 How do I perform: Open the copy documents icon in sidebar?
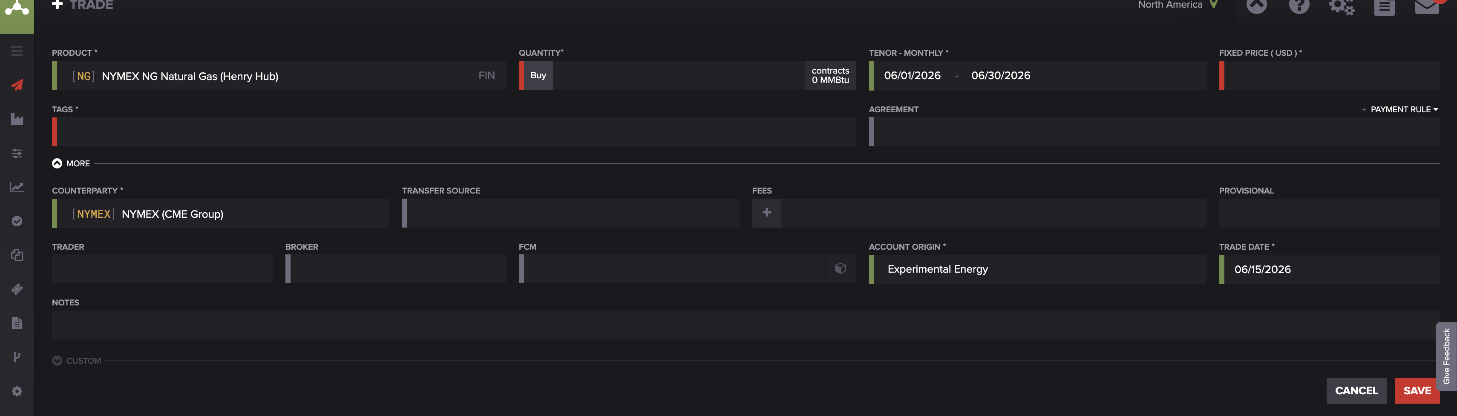click(x=17, y=255)
